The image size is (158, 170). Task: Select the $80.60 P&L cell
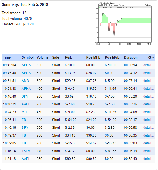pyautogui.click(x=70, y=159)
